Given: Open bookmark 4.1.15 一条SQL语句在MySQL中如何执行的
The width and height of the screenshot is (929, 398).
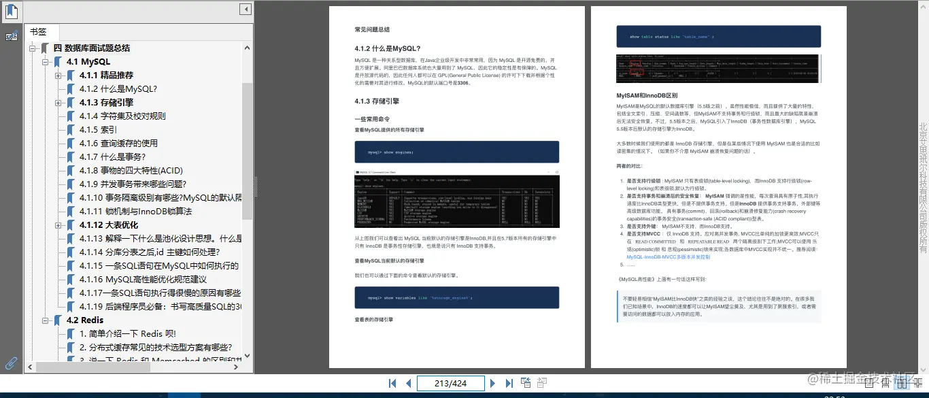Looking at the screenshot, I should click(158, 266).
